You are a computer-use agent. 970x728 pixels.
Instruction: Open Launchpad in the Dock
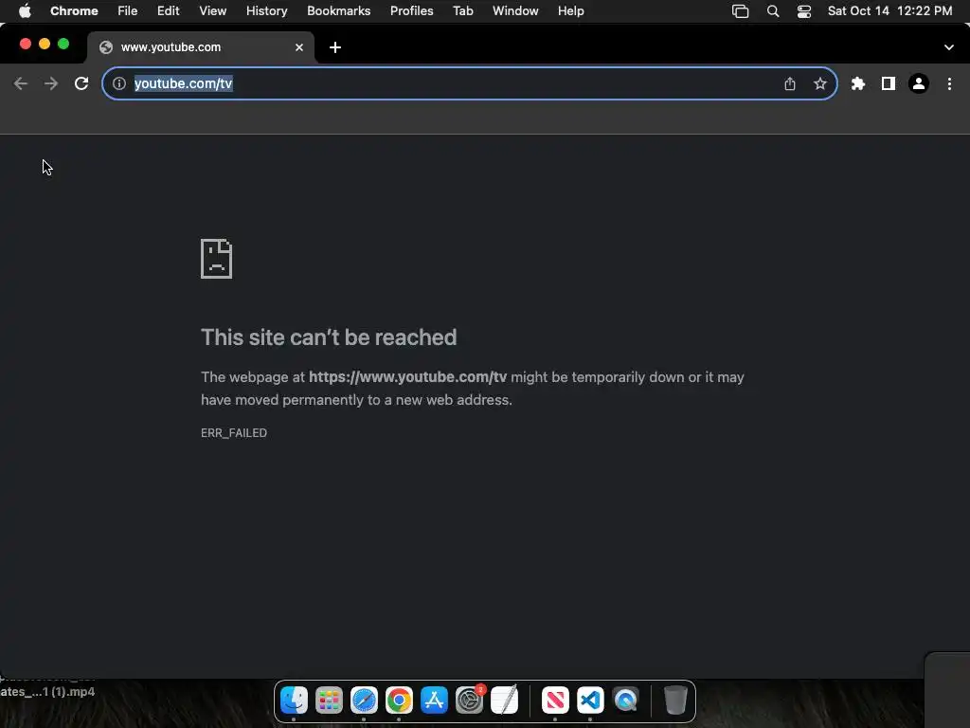[x=329, y=701]
